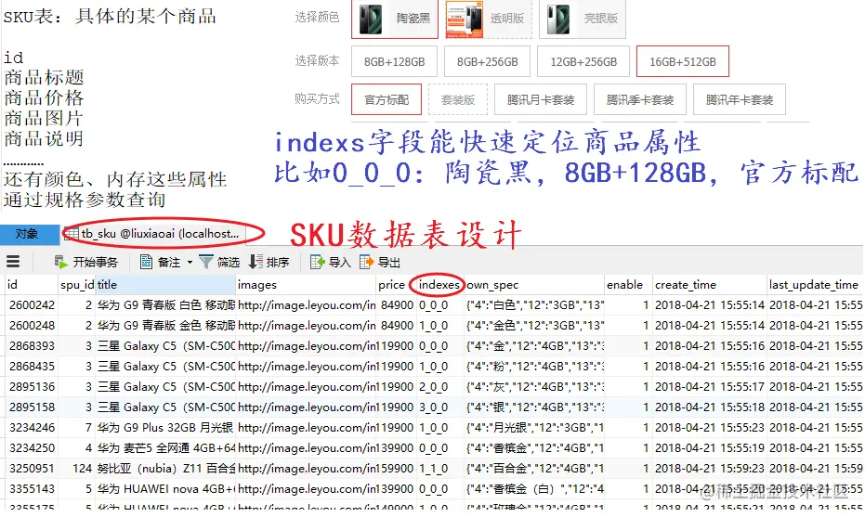The width and height of the screenshot is (865, 517).
Task: Click own_spec cell containing 月光银
Action: point(534,428)
